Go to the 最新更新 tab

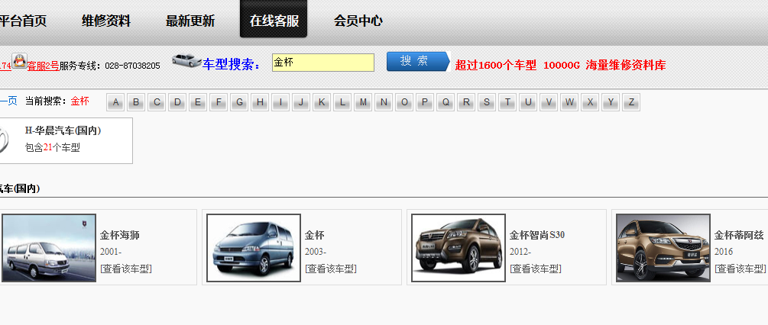coord(190,21)
